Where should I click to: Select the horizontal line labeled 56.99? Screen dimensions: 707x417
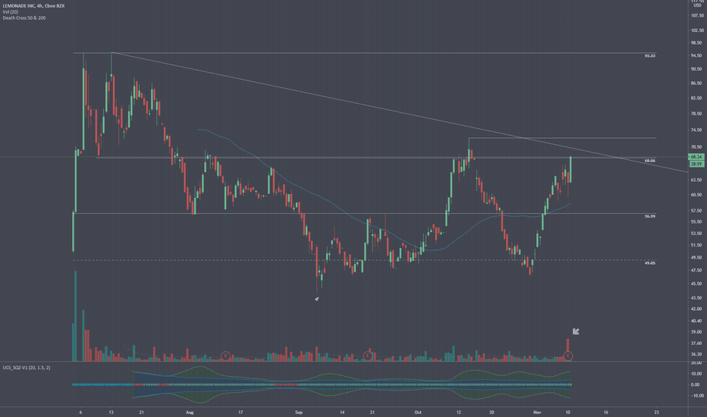(365, 214)
